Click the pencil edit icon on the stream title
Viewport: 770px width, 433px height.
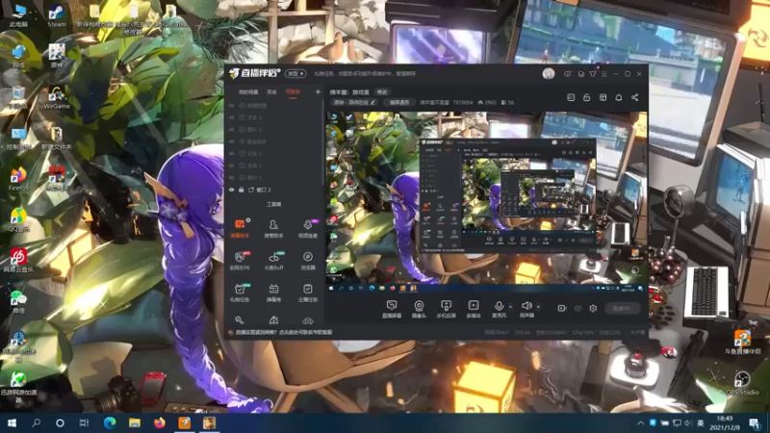pyautogui.click(x=372, y=103)
